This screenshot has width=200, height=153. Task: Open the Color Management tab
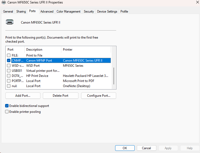69,12
